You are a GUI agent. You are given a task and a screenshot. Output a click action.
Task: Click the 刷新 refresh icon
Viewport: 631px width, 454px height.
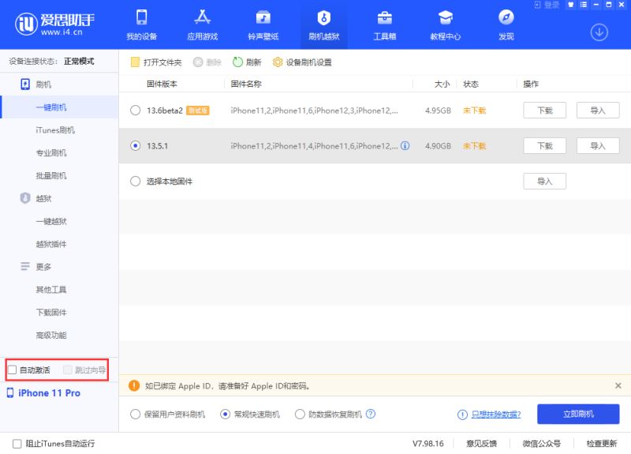237,62
